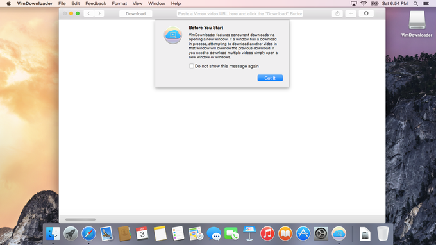436x245 pixels.
Task: Open Notification Center icon
Action: pos(426,4)
